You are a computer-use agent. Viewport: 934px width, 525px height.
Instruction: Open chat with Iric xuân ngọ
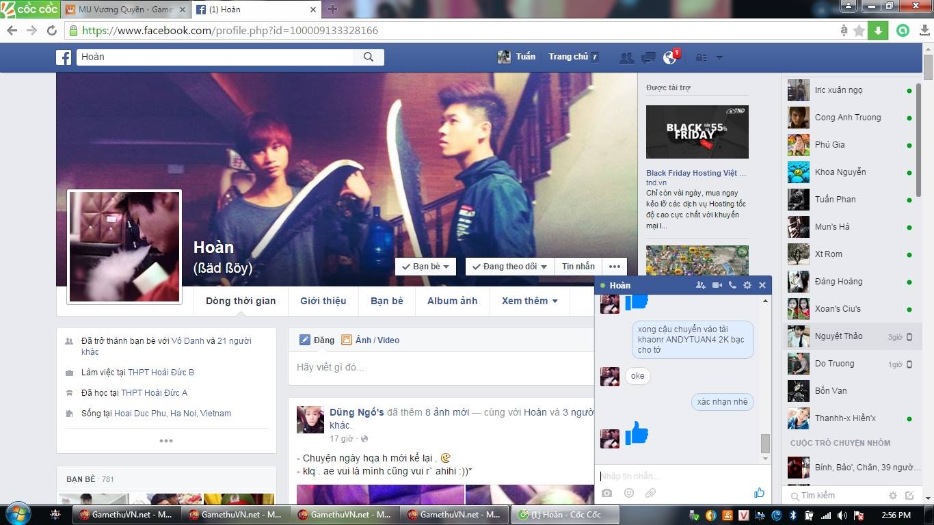[x=851, y=90]
